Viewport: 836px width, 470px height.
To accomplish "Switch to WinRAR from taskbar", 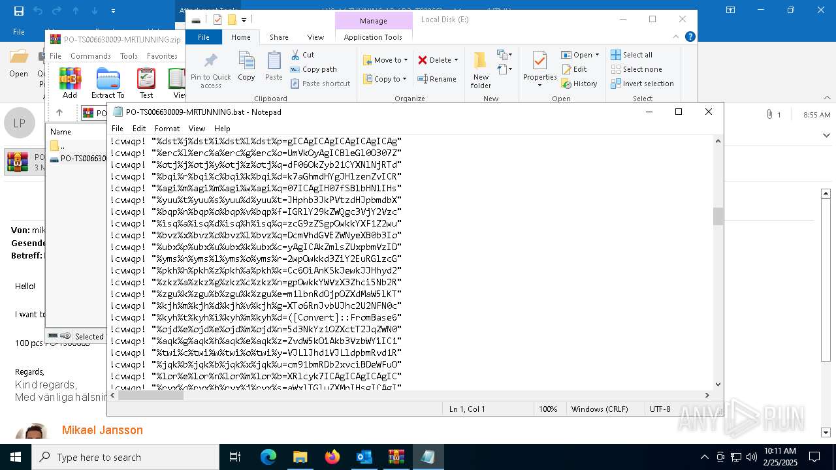I will point(396,457).
